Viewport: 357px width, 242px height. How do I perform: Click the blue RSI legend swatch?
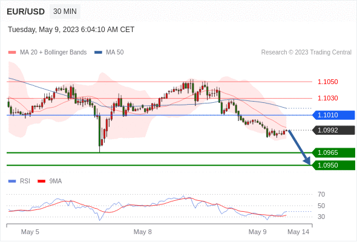point(12,181)
